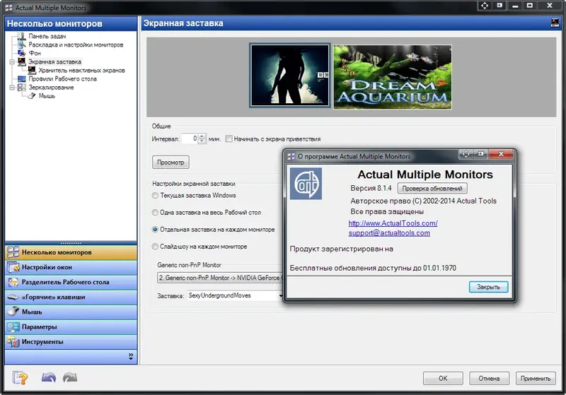Click the undo arrow icon
This screenshot has height=395, width=566.
pos(49,377)
